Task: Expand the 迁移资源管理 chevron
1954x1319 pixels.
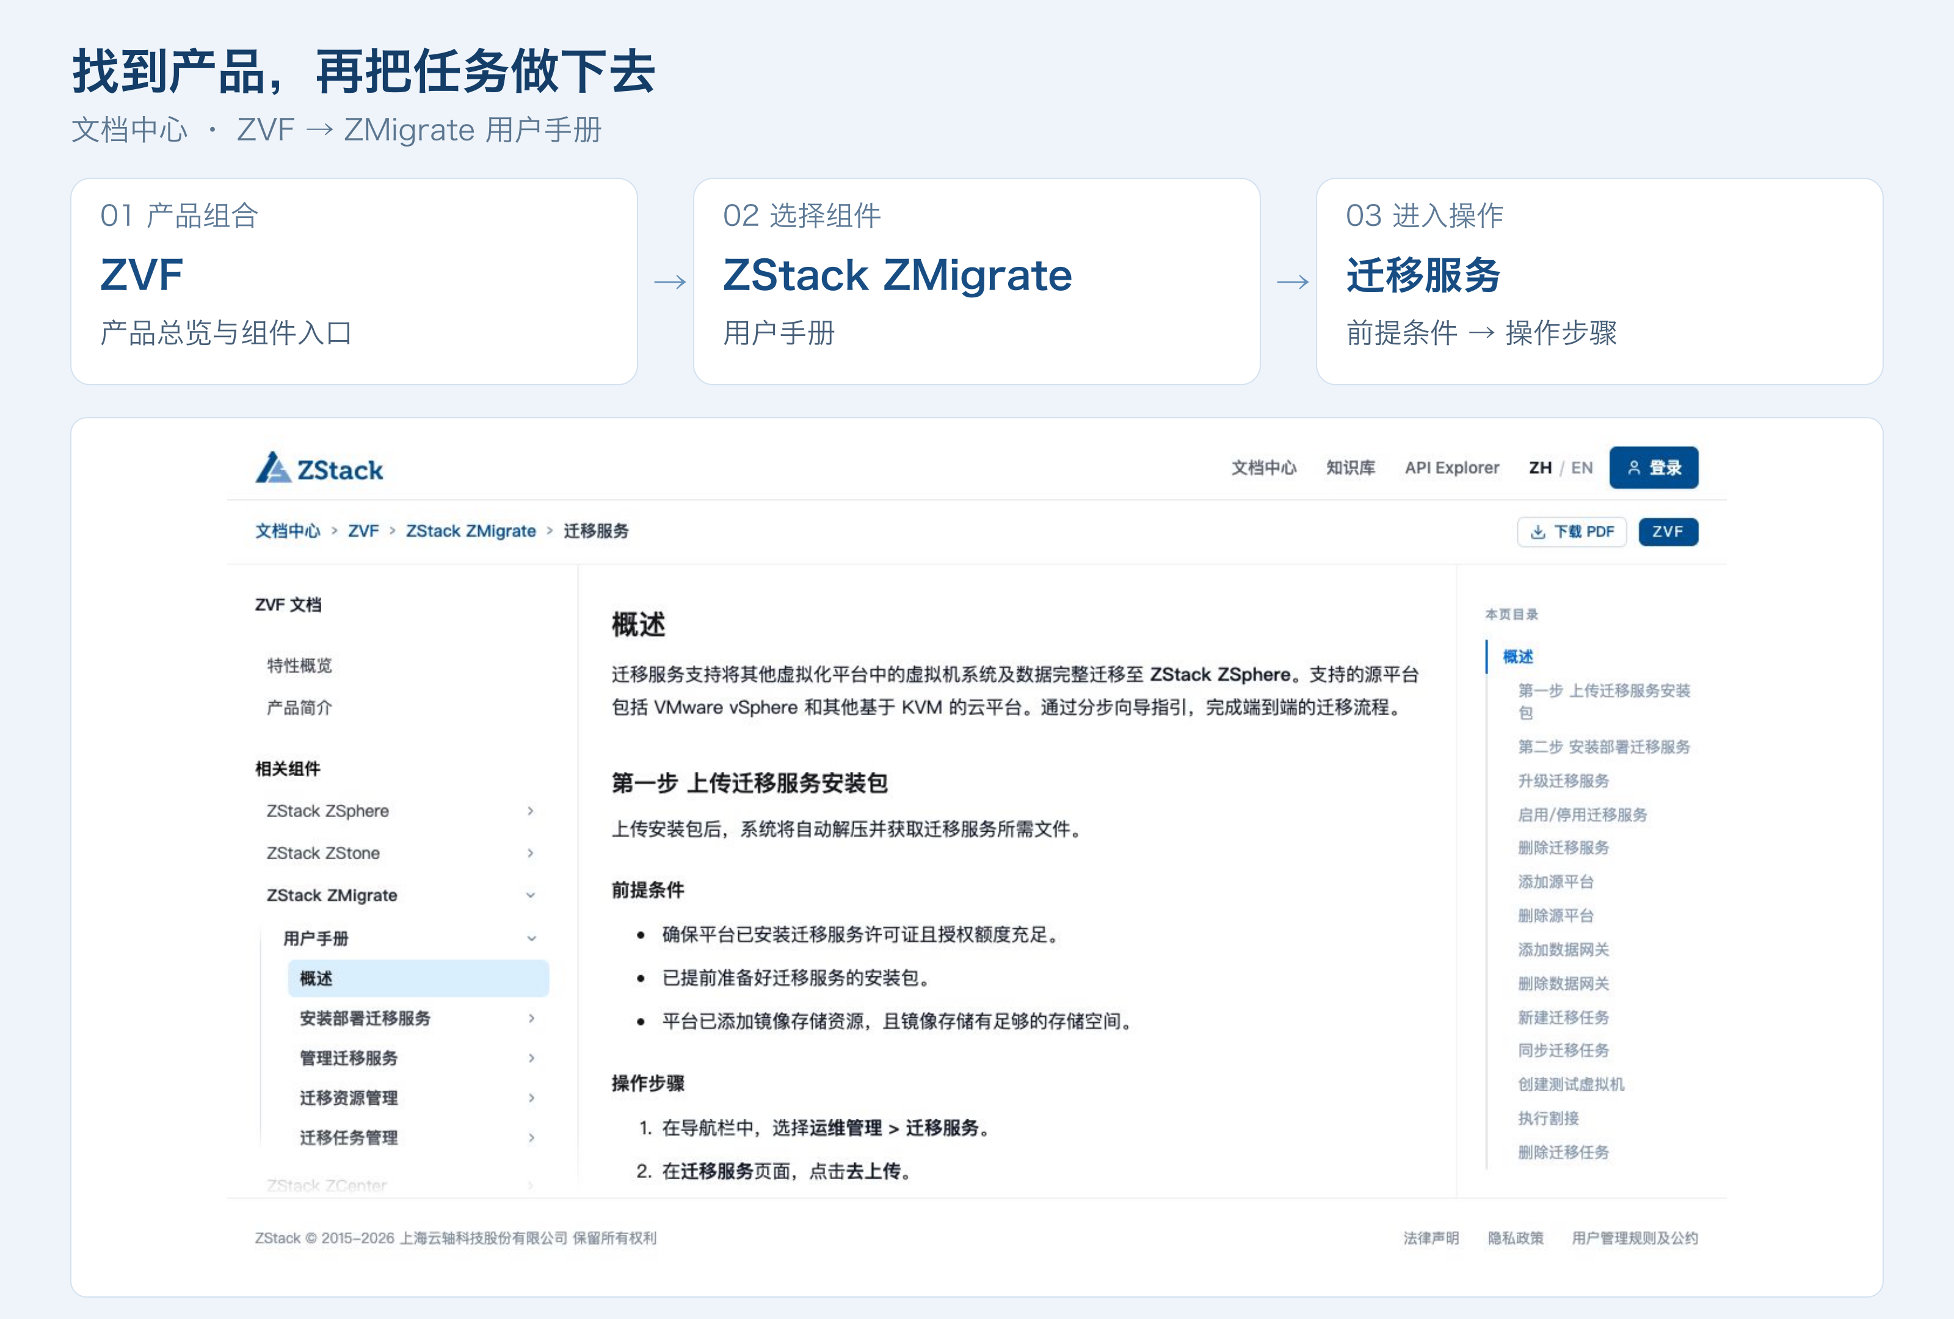Action: pos(531,1097)
